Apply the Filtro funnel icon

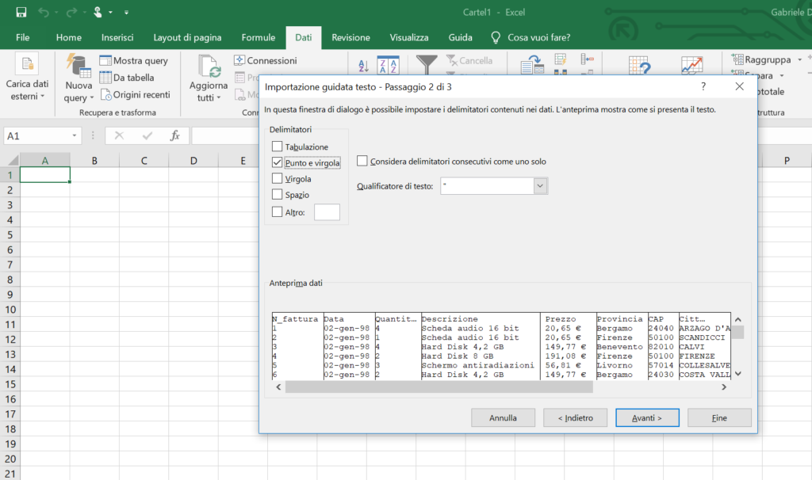(426, 64)
